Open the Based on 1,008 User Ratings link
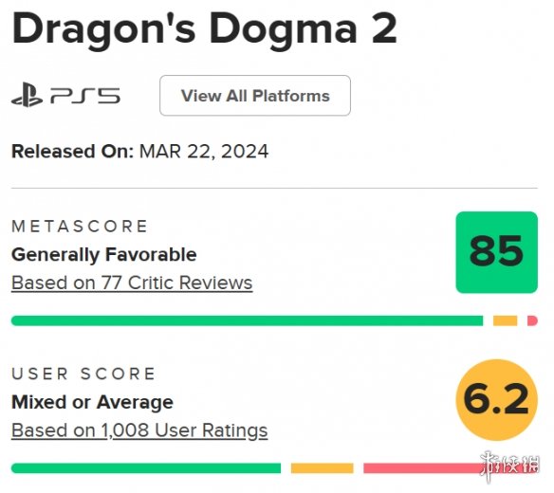The height and width of the screenshot is (493, 554). (139, 430)
